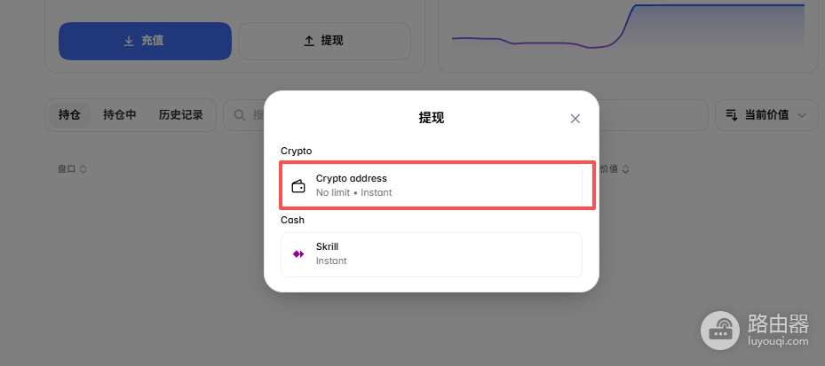Viewport: 825px width, 366px height.
Task: Switch to the 历史记录 tab
Action: (x=180, y=115)
